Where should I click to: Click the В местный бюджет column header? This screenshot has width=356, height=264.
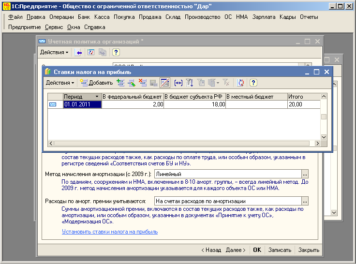tap(256, 97)
